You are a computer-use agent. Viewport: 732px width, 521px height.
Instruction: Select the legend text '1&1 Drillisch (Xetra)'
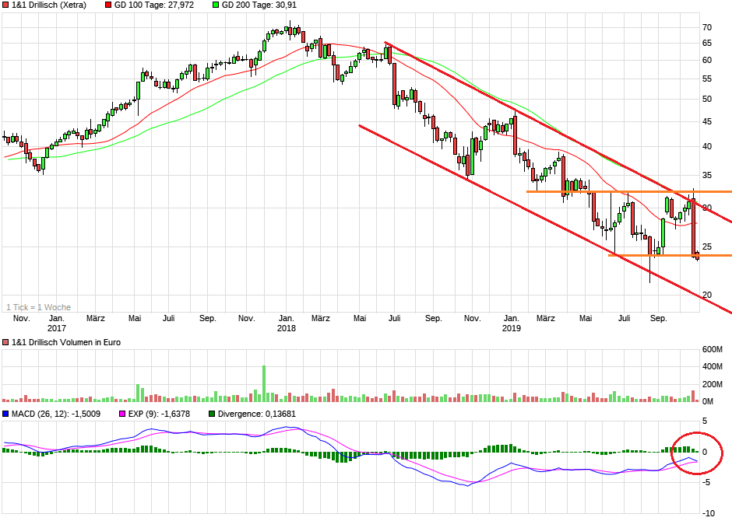click(49, 5)
